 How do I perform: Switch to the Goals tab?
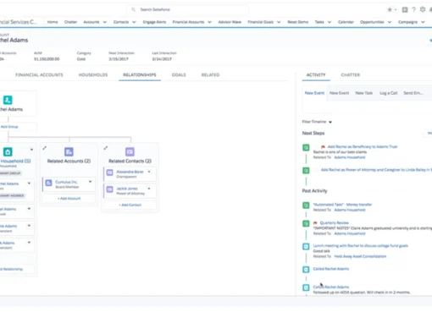click(x=179, y=75)
